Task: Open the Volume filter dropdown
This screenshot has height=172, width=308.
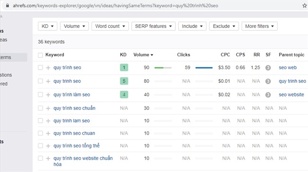Action: [74, 26]
